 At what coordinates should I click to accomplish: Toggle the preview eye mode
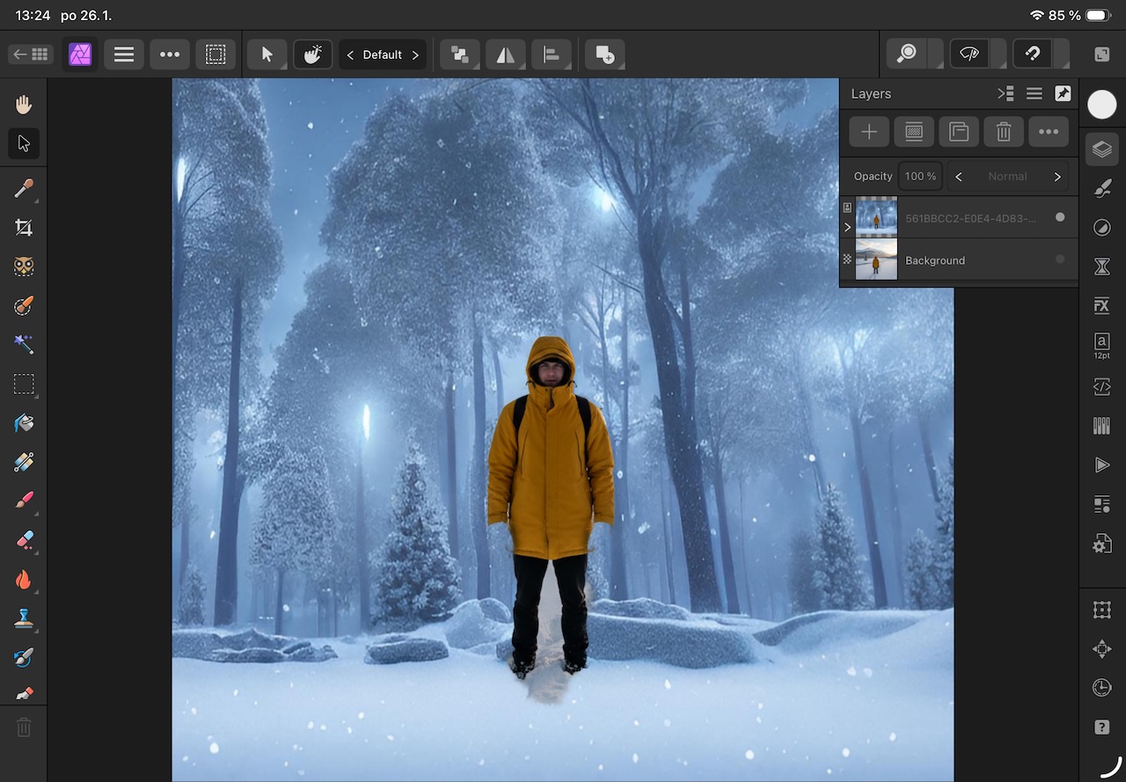coord(969,55)
